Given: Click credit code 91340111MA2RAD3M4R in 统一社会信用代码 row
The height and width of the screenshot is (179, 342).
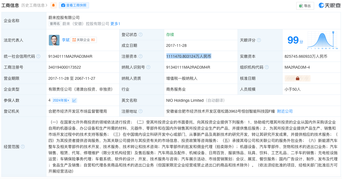Looking at the screenshot, I should [70, 56].
